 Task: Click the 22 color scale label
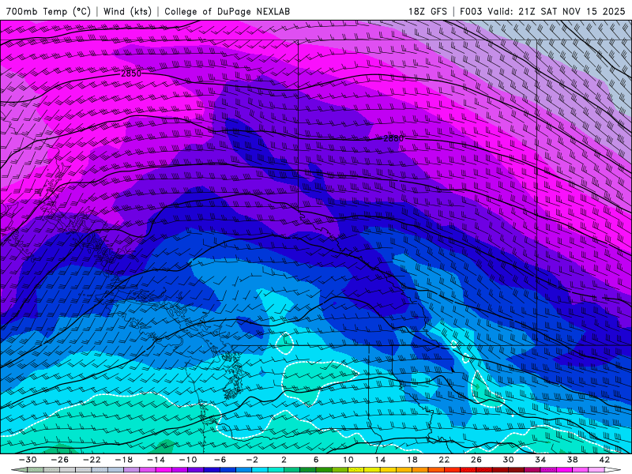tap(444, 460)
